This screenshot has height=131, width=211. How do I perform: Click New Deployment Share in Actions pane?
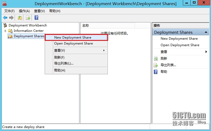click(x=179, y=39)
